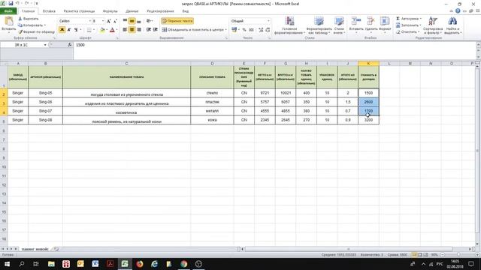Switch to the Вид (View) tab
This screenshot has width=481, height=270.
tap(186, 11)
